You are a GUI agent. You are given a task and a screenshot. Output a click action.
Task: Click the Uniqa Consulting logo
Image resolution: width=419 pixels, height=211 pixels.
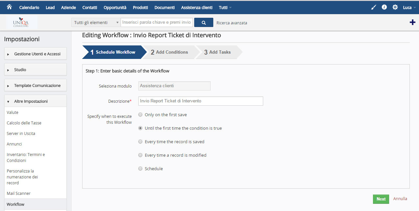(x=22, y=22)
